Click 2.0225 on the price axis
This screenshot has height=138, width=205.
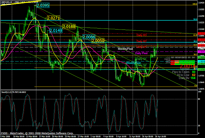201,23
